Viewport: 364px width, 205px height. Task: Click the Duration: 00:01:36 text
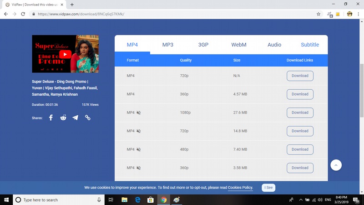point(45,105)
